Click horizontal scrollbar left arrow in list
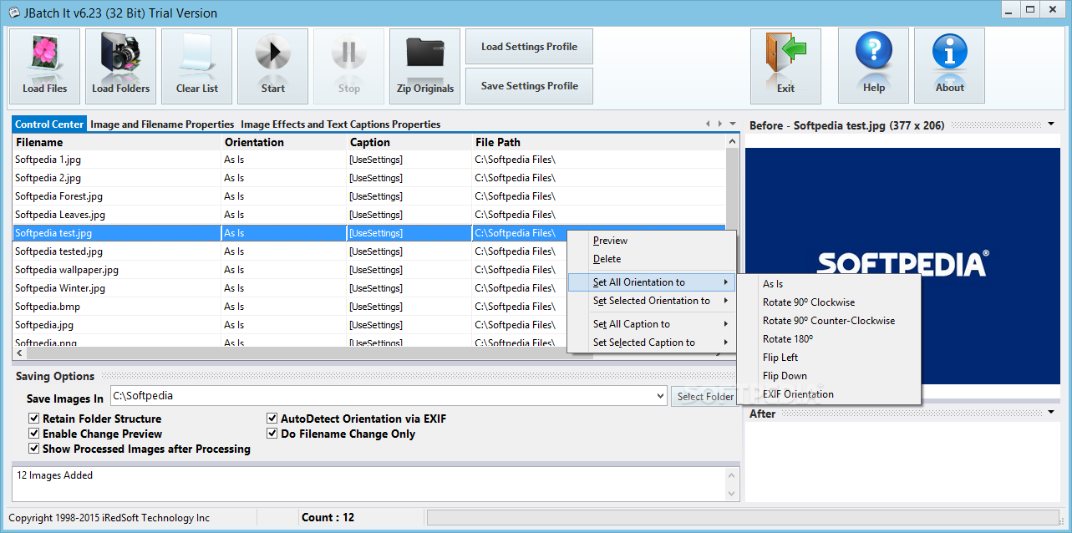Image resolution: width=1072 pixels, height=533 pixels. (20, 353)
